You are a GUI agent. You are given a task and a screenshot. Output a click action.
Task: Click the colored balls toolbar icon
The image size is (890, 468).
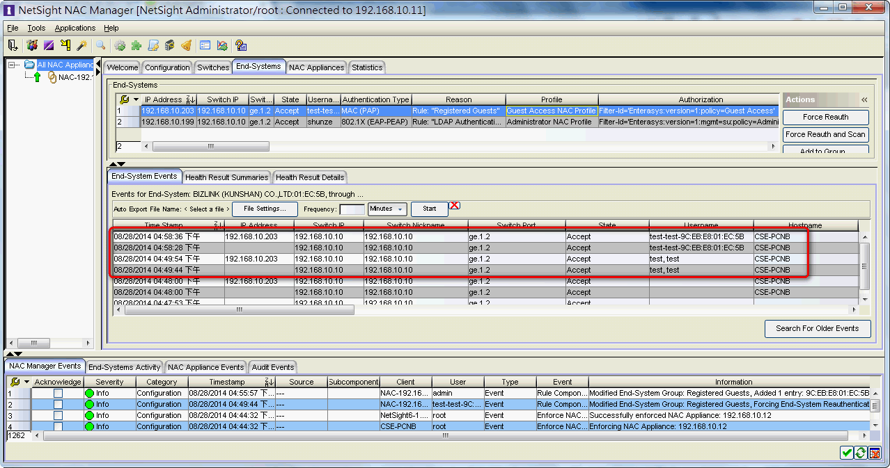[x=32, y=45]
